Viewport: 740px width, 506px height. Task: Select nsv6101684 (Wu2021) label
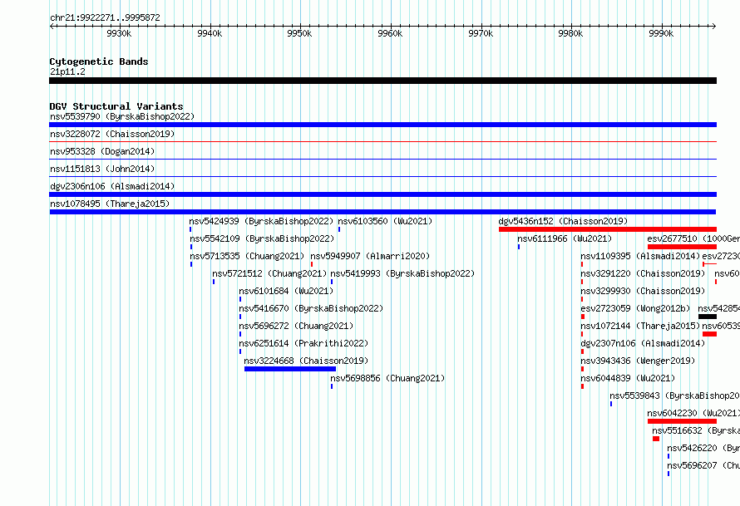coord(286,291)
